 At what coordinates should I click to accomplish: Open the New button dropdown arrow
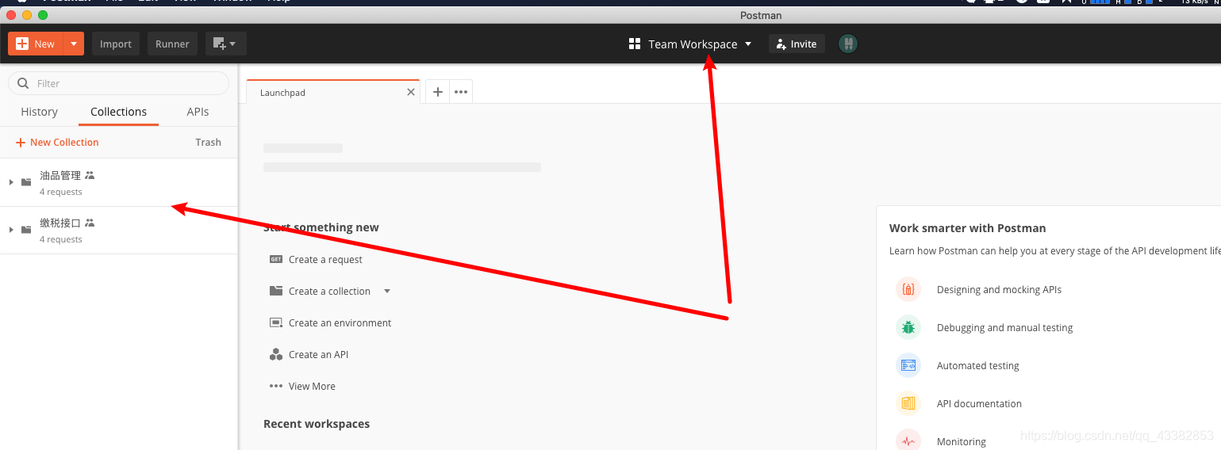(x=74, y=44)
